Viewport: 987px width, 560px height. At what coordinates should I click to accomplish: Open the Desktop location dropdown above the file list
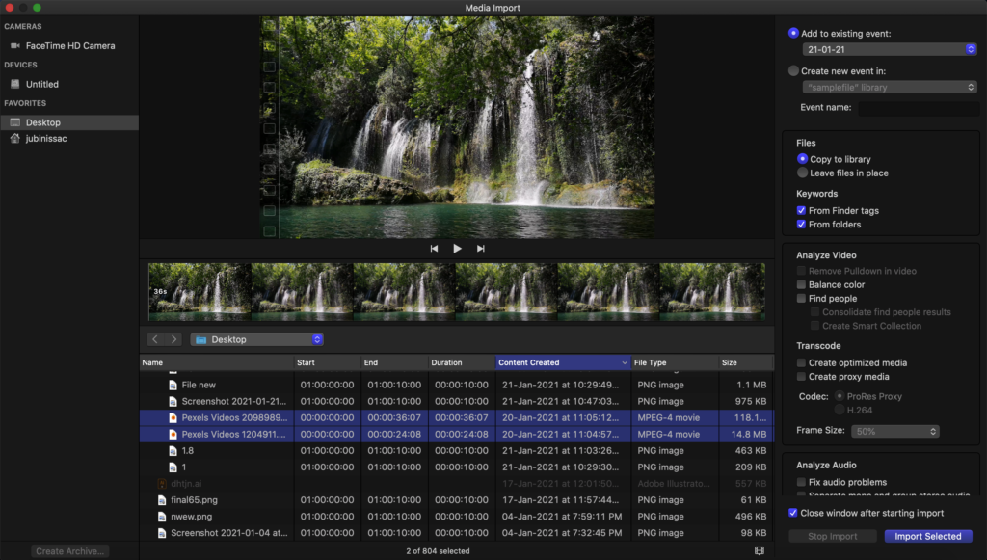click(x=255, y=338)
